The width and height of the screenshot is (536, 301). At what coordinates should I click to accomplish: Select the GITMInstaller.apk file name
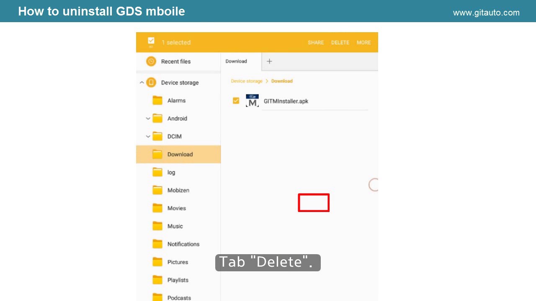[286, 101]
